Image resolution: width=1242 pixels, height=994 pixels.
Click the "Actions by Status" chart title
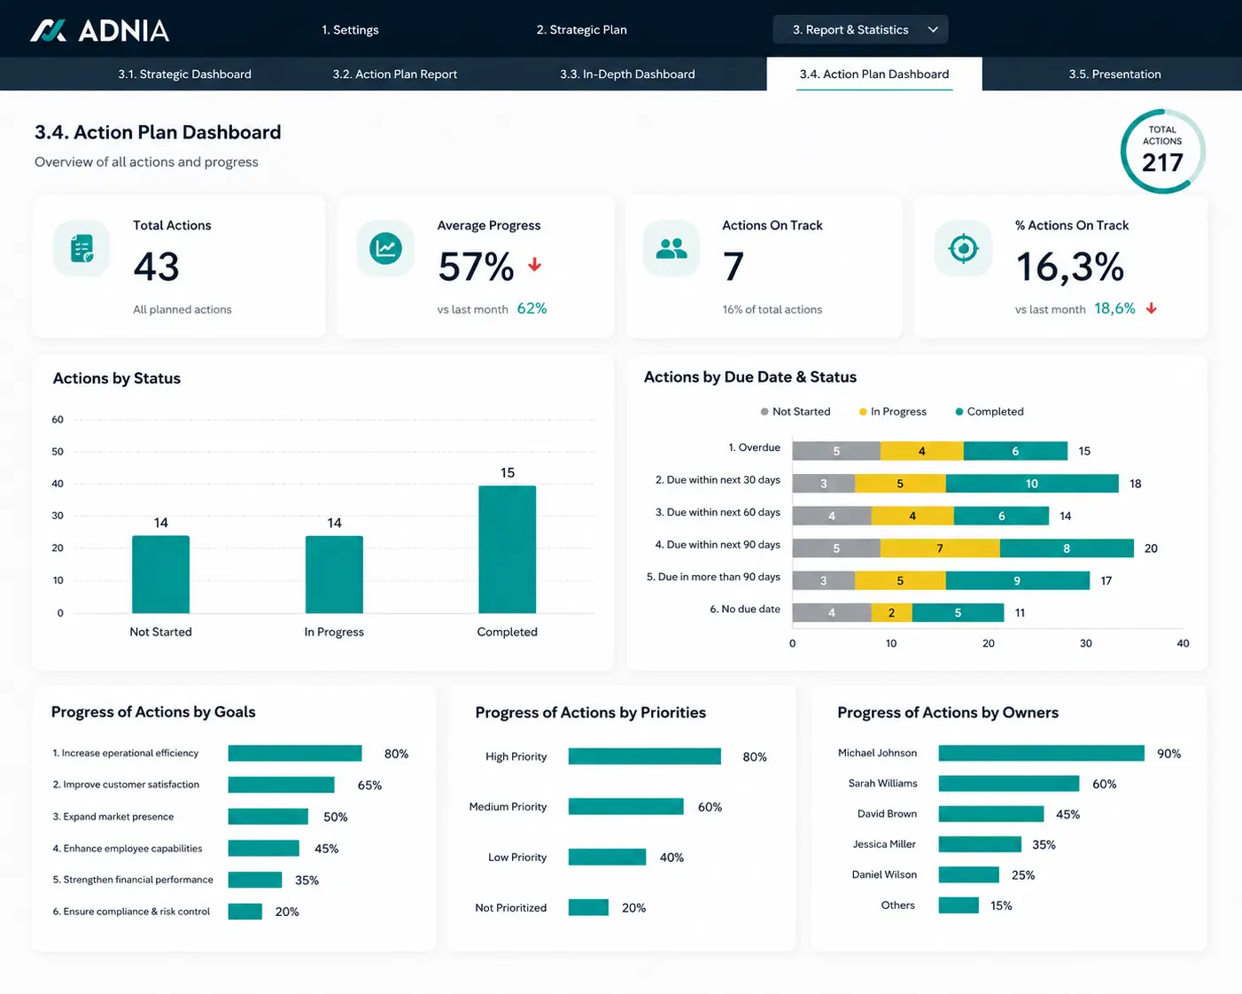coord(117,378)
